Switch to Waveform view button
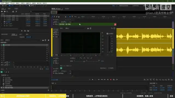Image resolution: width=175 pixels, height=98 pixels. pos(4,5)
